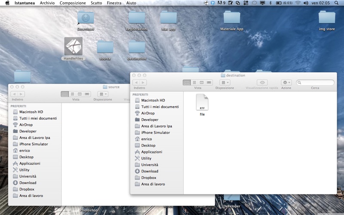Open the Scatto menu
The image size is (344, 215).
(x=96, y=3)
